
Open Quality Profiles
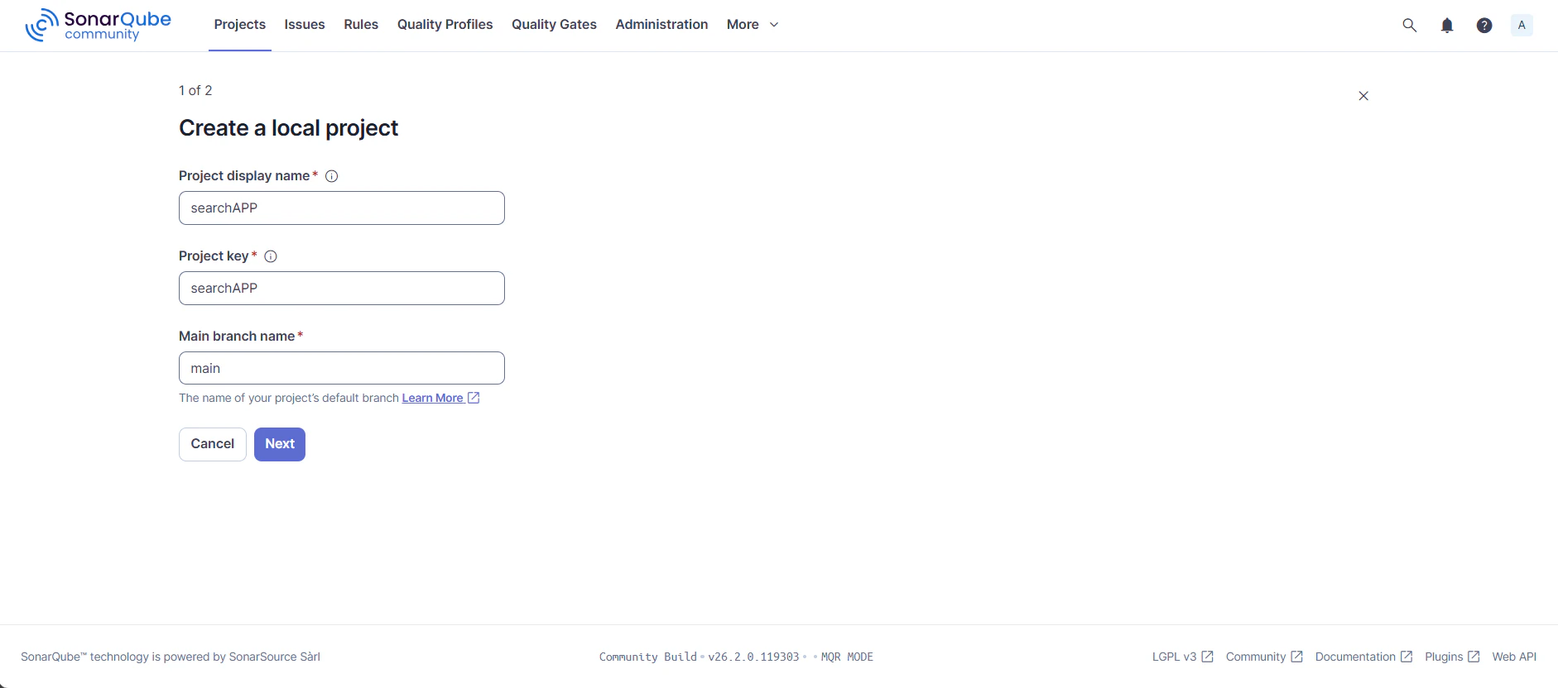pyautogui.click(x=445, y=25)
